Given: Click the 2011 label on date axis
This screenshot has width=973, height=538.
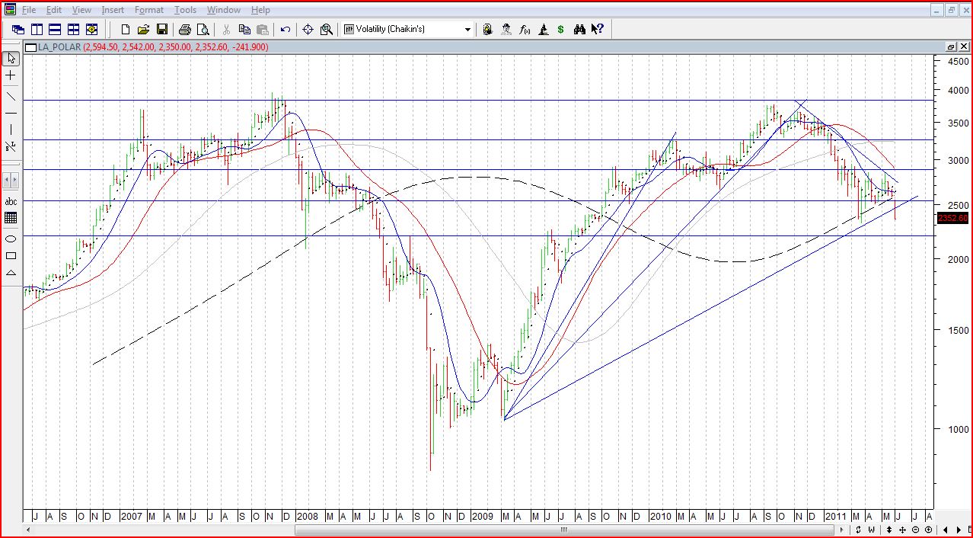Looking at the screenshot, I should click(835, 517).
